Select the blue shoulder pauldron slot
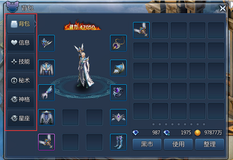Image resolution: width=233 pixels, height=160 pixels. point(118,68)
